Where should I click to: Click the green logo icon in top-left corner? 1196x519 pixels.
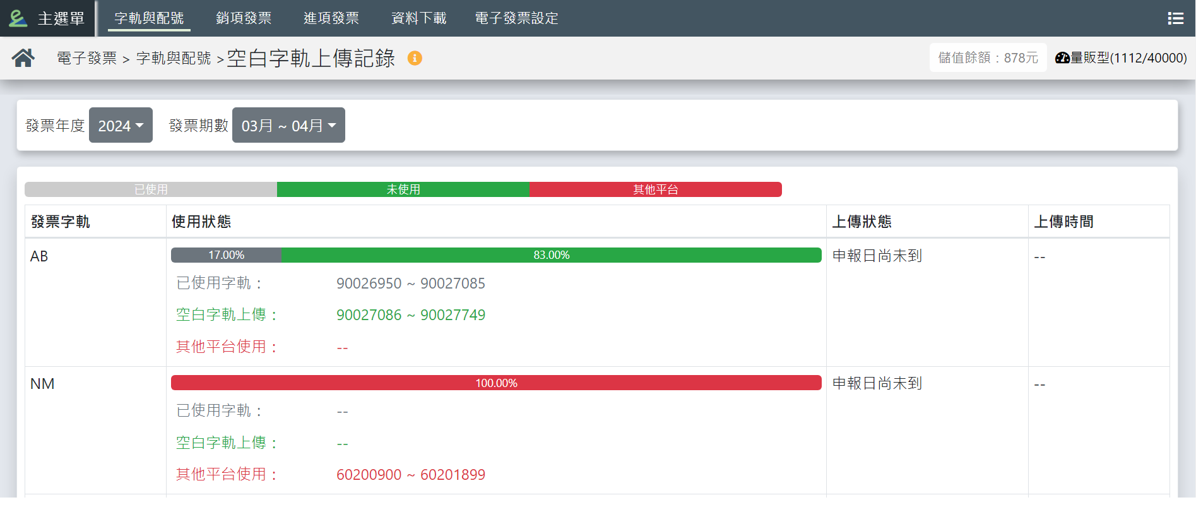coord(18,18)
